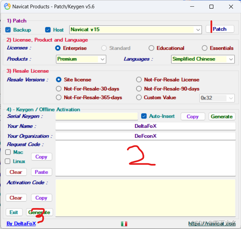Click Clear under Activation Code
This screenshot has height=229, width=241.
click(x=16, y=198)
